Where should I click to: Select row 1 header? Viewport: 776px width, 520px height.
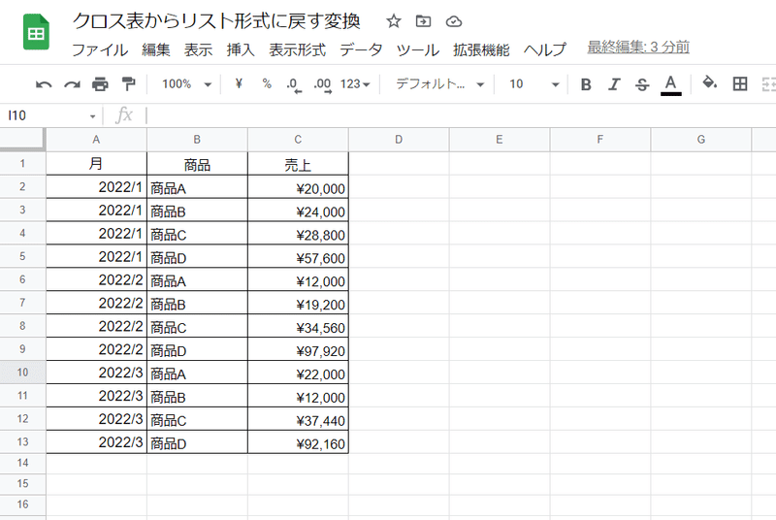tap(22, 163)
